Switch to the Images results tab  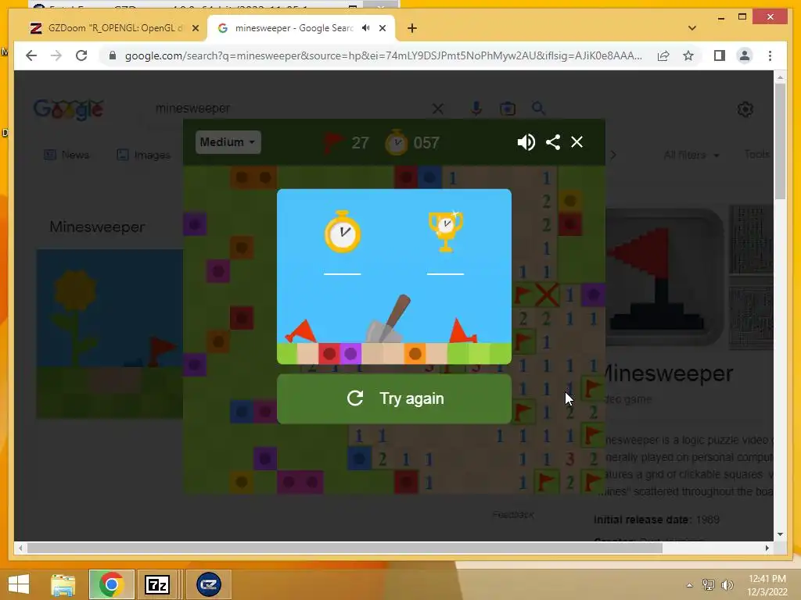tap(144, 155)
